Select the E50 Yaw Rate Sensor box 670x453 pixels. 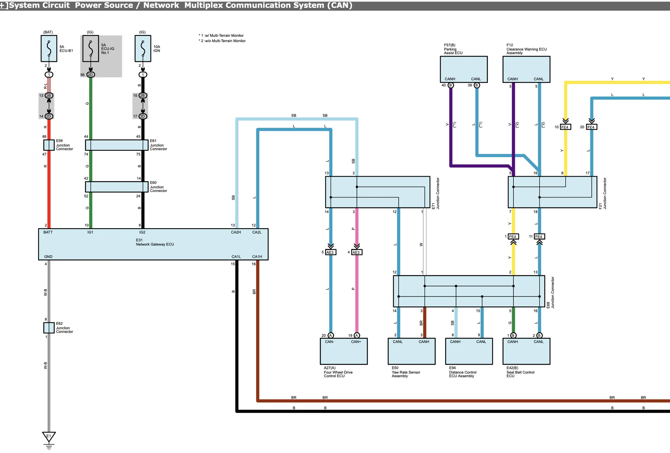pos(412,351)
